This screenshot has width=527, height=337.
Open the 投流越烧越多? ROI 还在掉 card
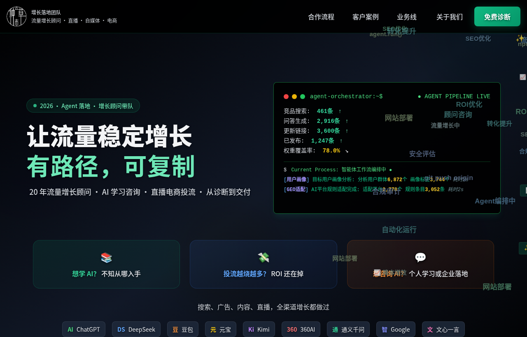(x=263, y=264)
